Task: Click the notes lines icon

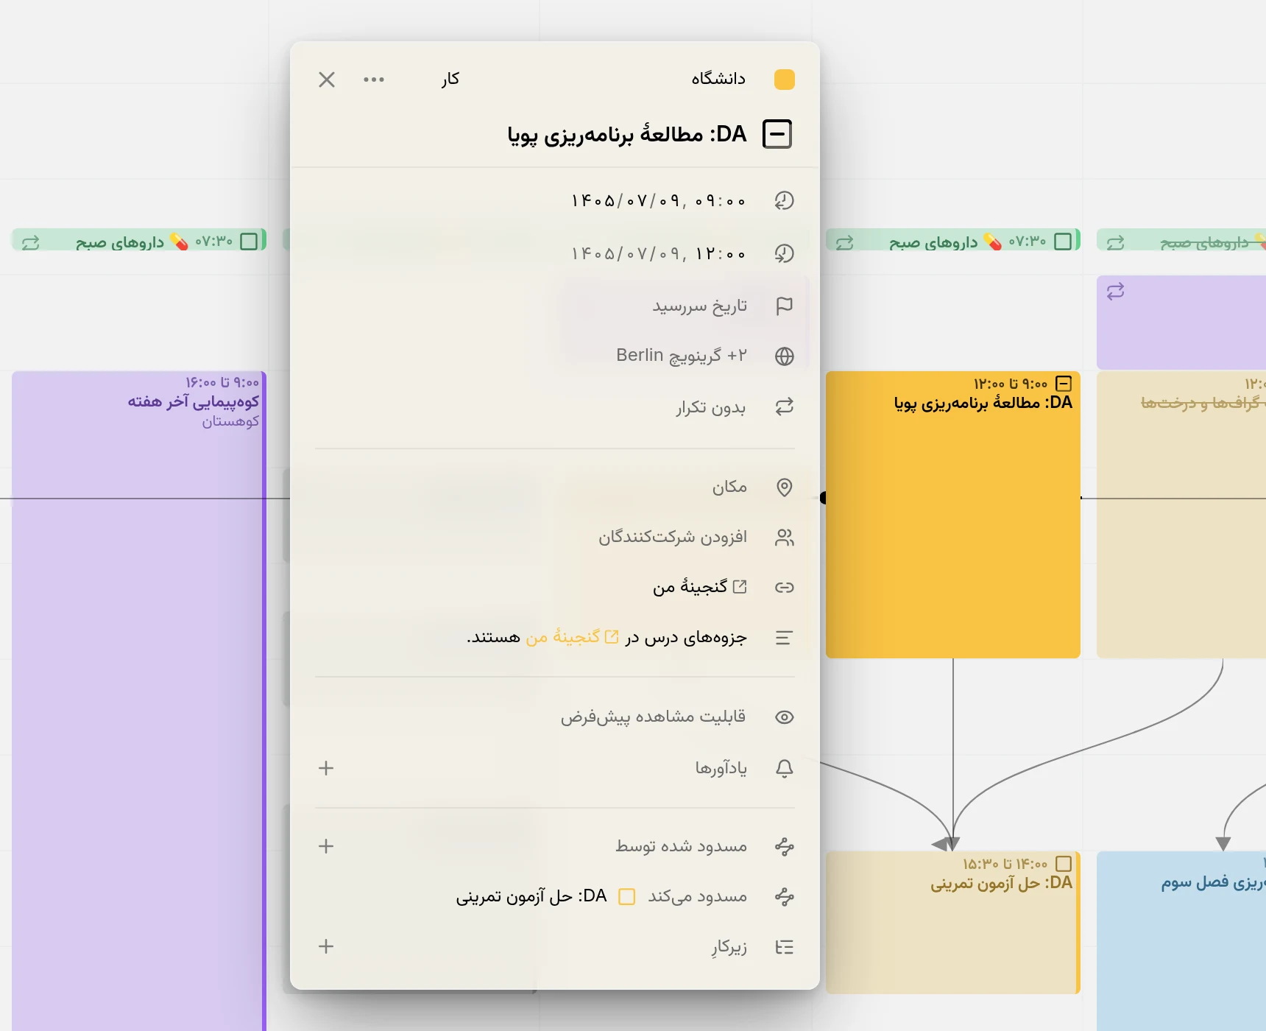Action: pyautogui.click(x=785, y=638)
